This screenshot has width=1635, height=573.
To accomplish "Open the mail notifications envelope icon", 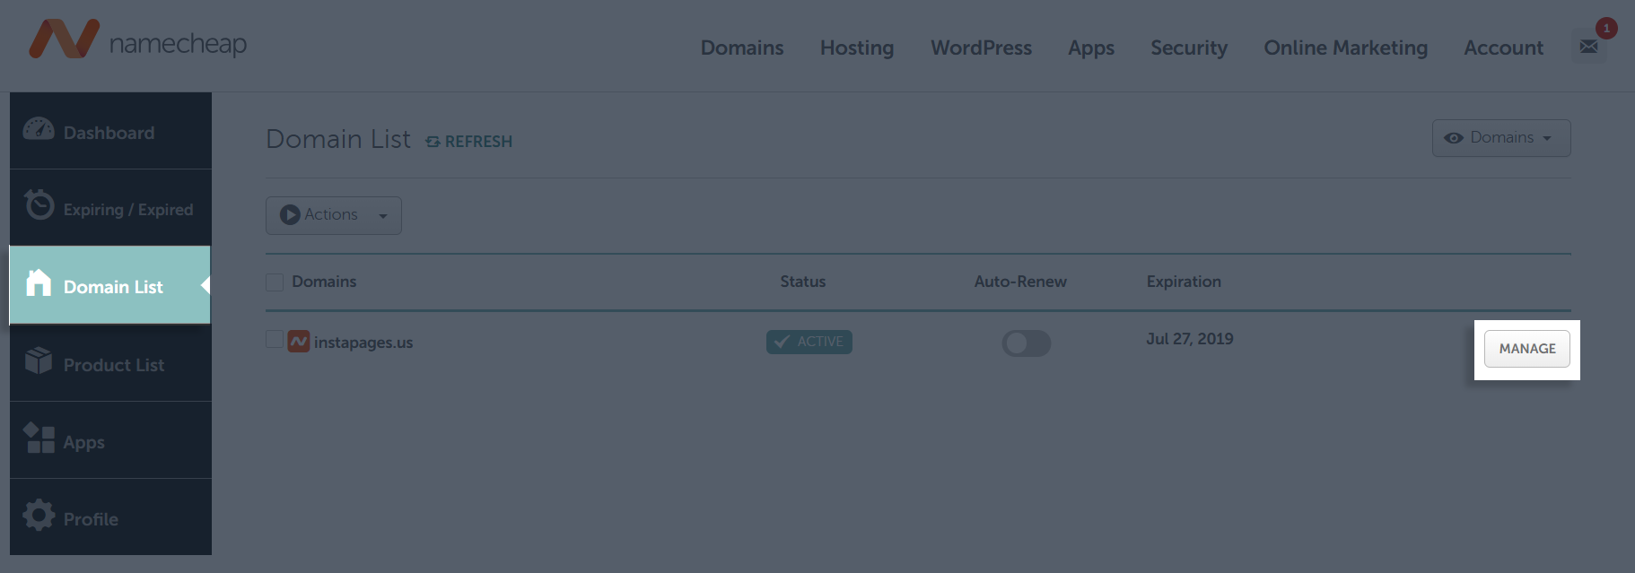I will (1588, 47).
